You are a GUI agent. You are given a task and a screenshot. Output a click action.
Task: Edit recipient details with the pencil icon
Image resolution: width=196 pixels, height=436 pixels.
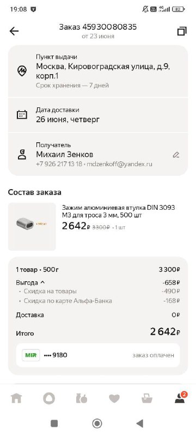[176, 155]
